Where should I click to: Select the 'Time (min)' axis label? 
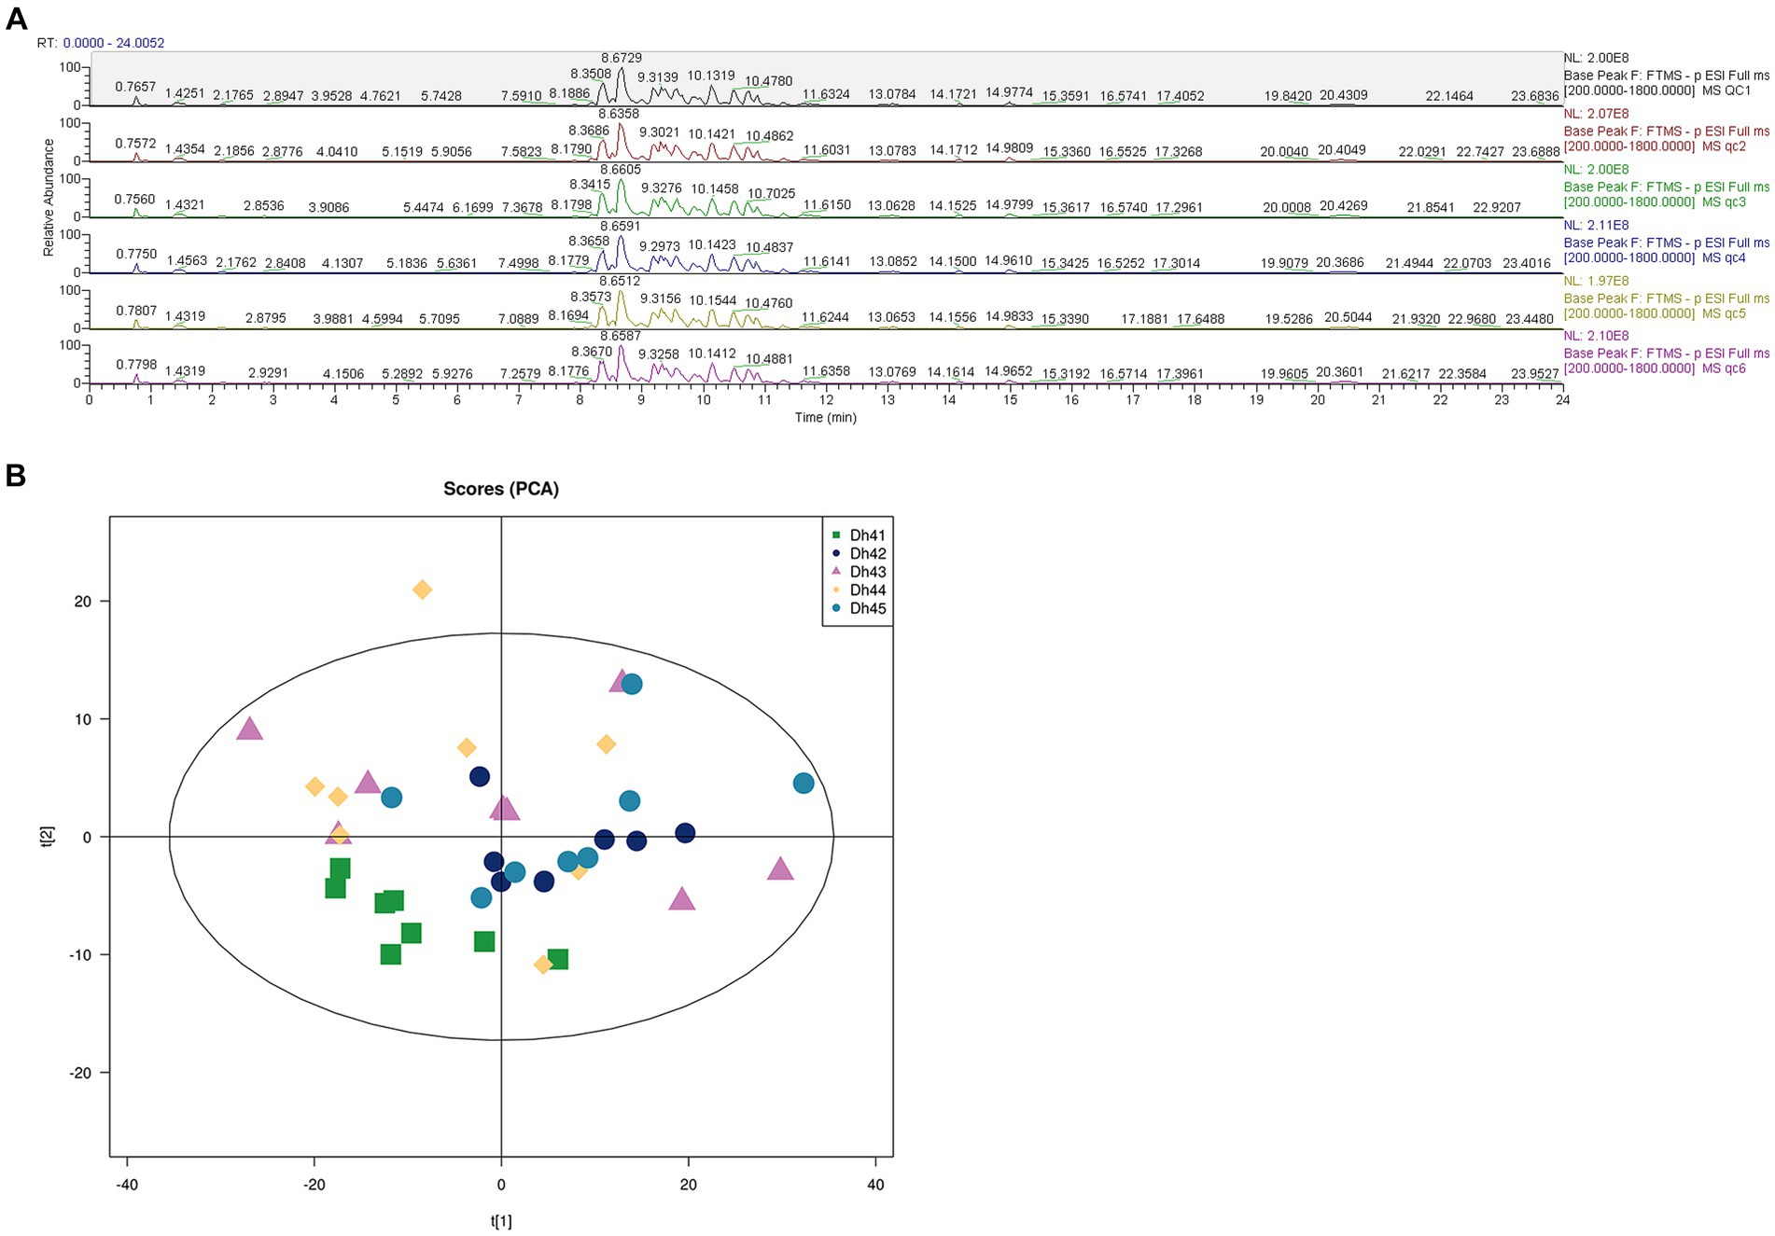coord(826,417)
